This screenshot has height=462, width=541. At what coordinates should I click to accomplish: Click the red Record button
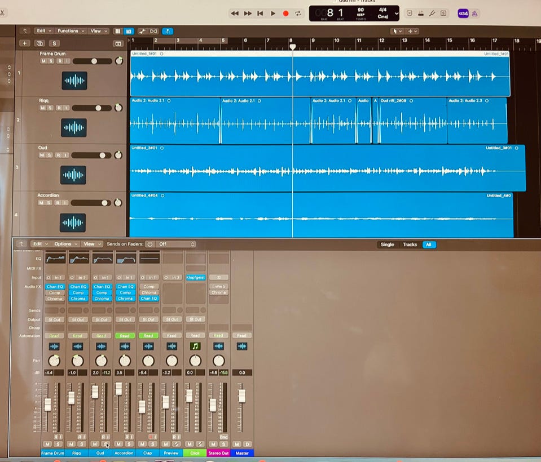click(x=285, y=14)
